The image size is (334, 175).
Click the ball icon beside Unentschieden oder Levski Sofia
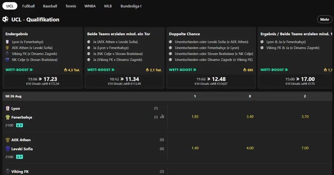[x=171, y=42]
